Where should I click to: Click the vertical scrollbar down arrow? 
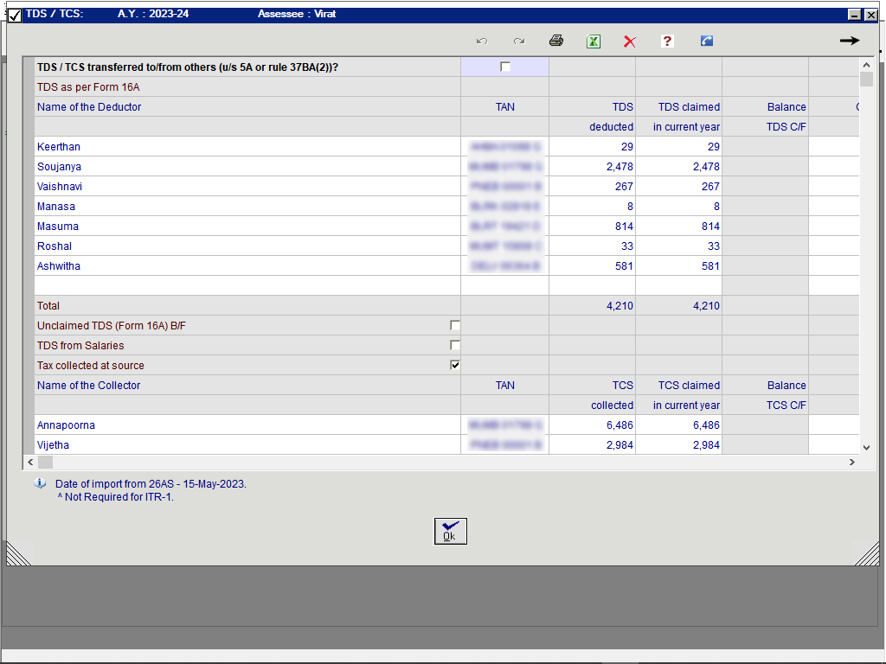(867, 447)
